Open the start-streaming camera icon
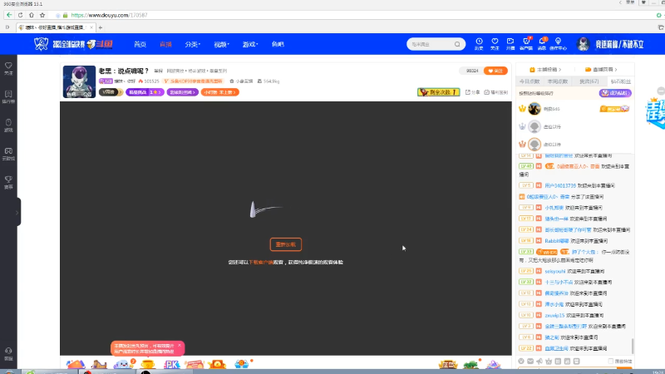The height and width of the screenshot is (374, 665). [510, 44]
